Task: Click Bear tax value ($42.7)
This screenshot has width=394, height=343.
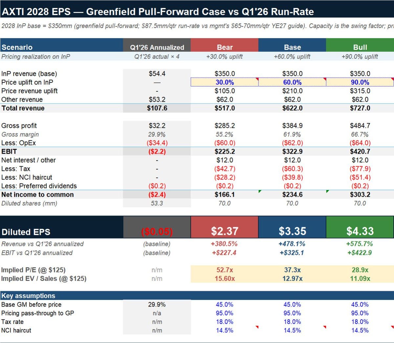Action: [225, 169]
